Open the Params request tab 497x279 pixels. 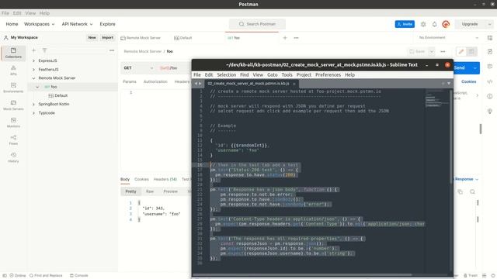(x=130, y=81)
